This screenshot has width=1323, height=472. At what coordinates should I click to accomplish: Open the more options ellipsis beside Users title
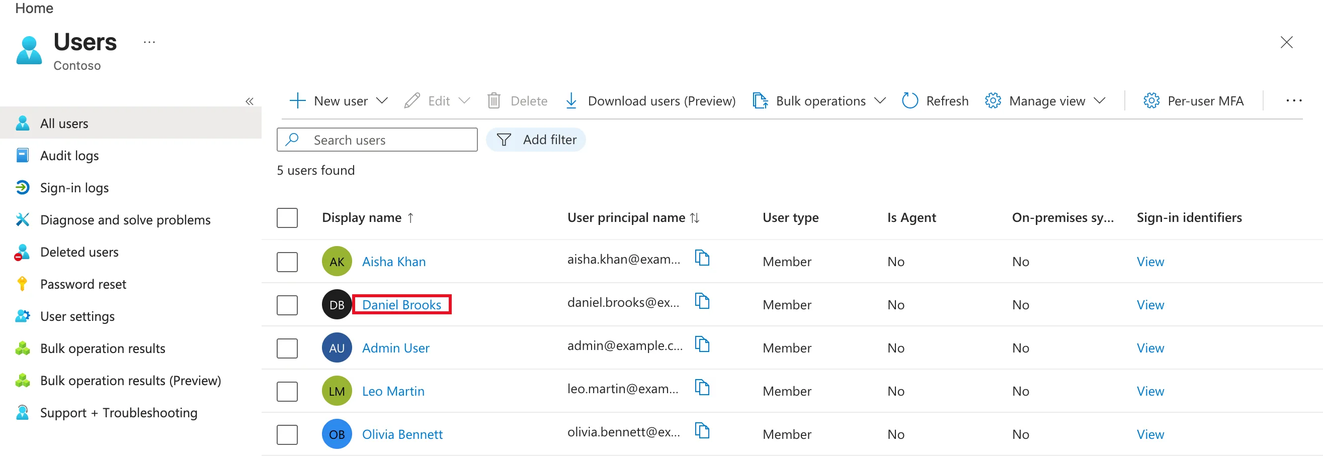[x=149, y=42]
